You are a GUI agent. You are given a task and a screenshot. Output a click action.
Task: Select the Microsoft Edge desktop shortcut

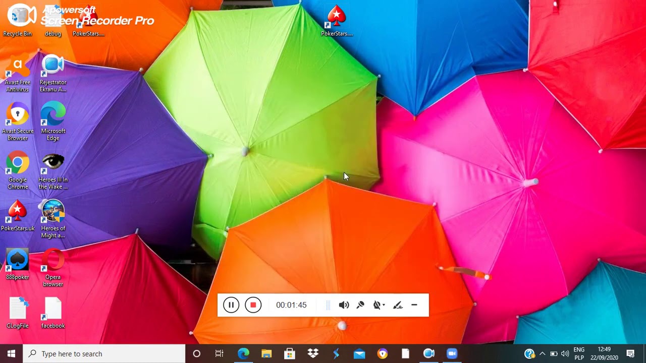[x=53, y=122]
